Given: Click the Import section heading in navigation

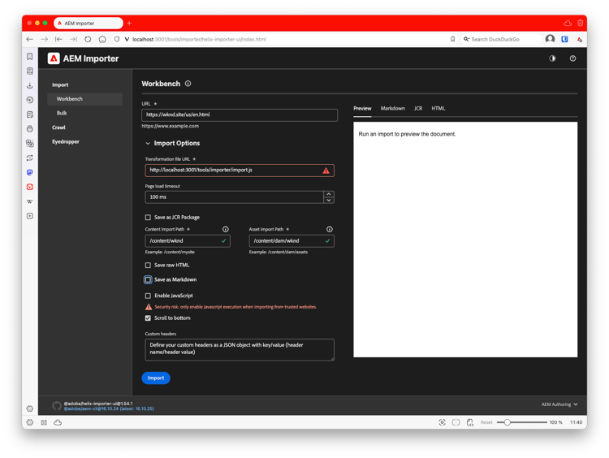Looking at the screenshot, I should tap(60, 84).
